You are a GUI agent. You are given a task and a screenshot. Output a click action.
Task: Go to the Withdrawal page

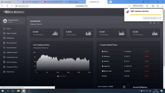point(10,38)
